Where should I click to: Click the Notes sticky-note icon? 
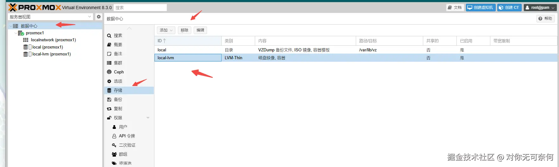coord(109,54)
